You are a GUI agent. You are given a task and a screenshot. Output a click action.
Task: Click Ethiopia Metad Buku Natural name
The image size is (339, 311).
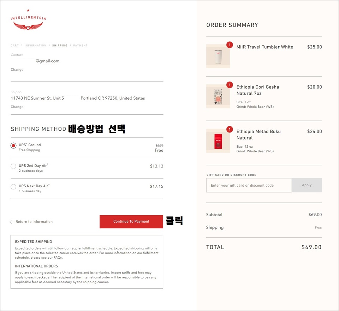click(258, 135)
